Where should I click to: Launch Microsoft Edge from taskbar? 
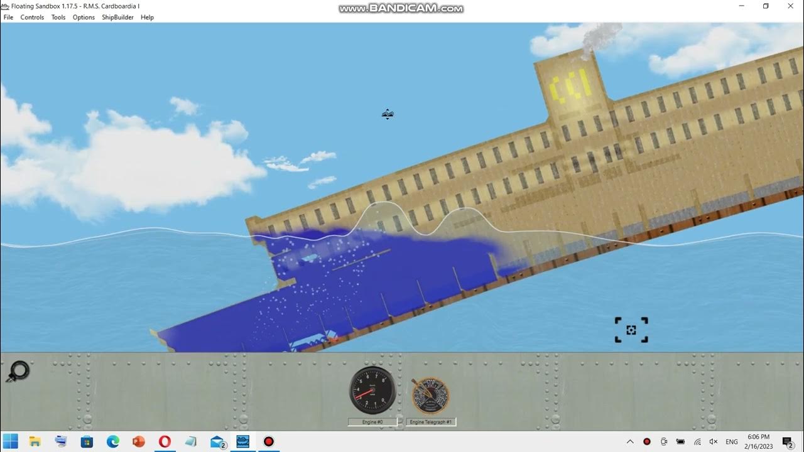(x=113, y=441)
